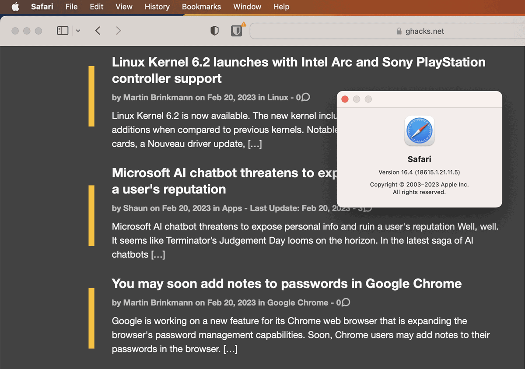Toggle the Safari sidebar

(x=63, y=31)
